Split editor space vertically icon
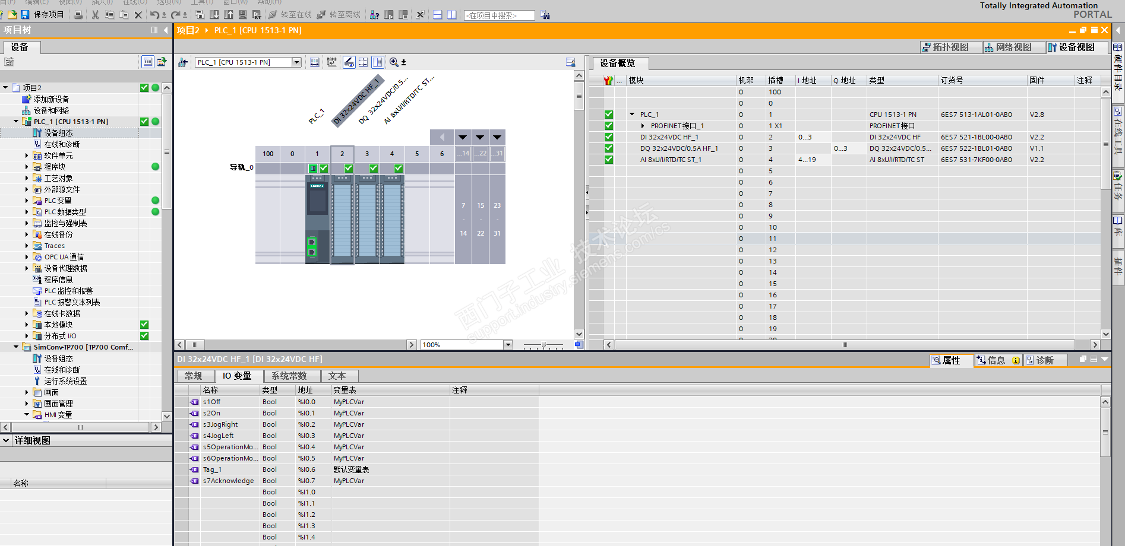The height and width of the screenshot is (546, 1125). tap(452, 14)
